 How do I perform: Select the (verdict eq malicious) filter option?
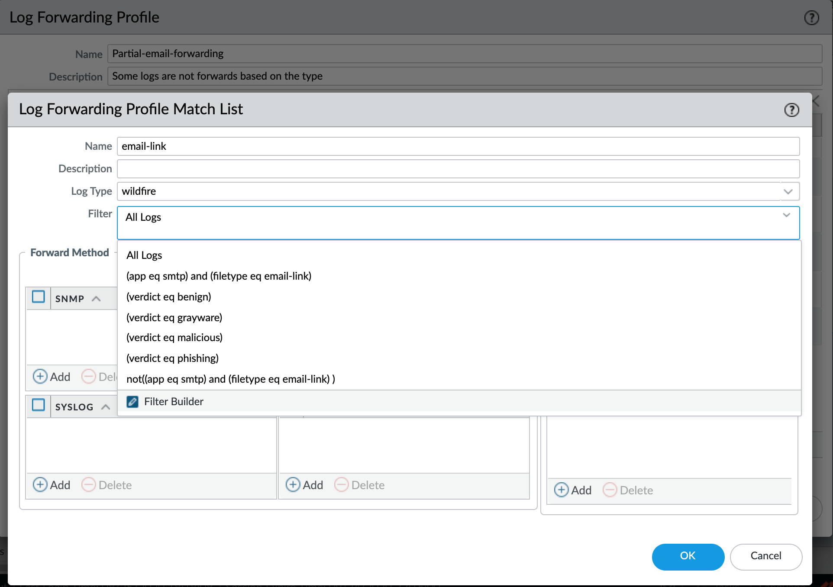(174, 338)
